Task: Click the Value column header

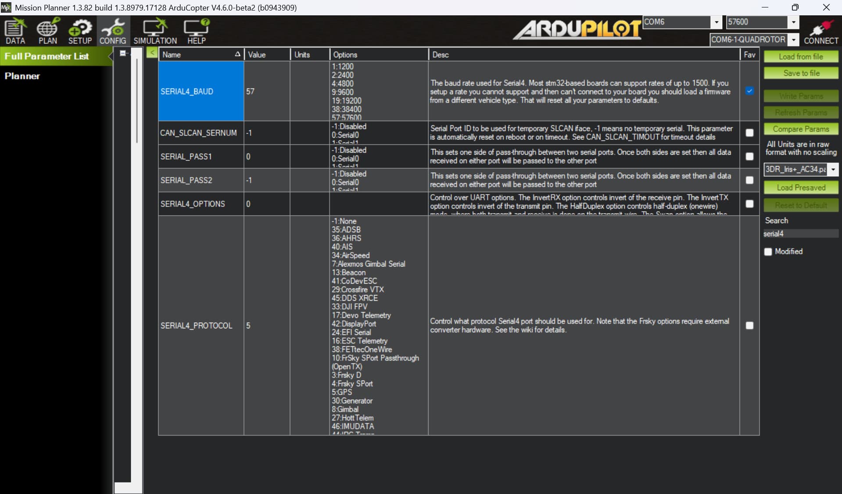Action: point(267,54)
